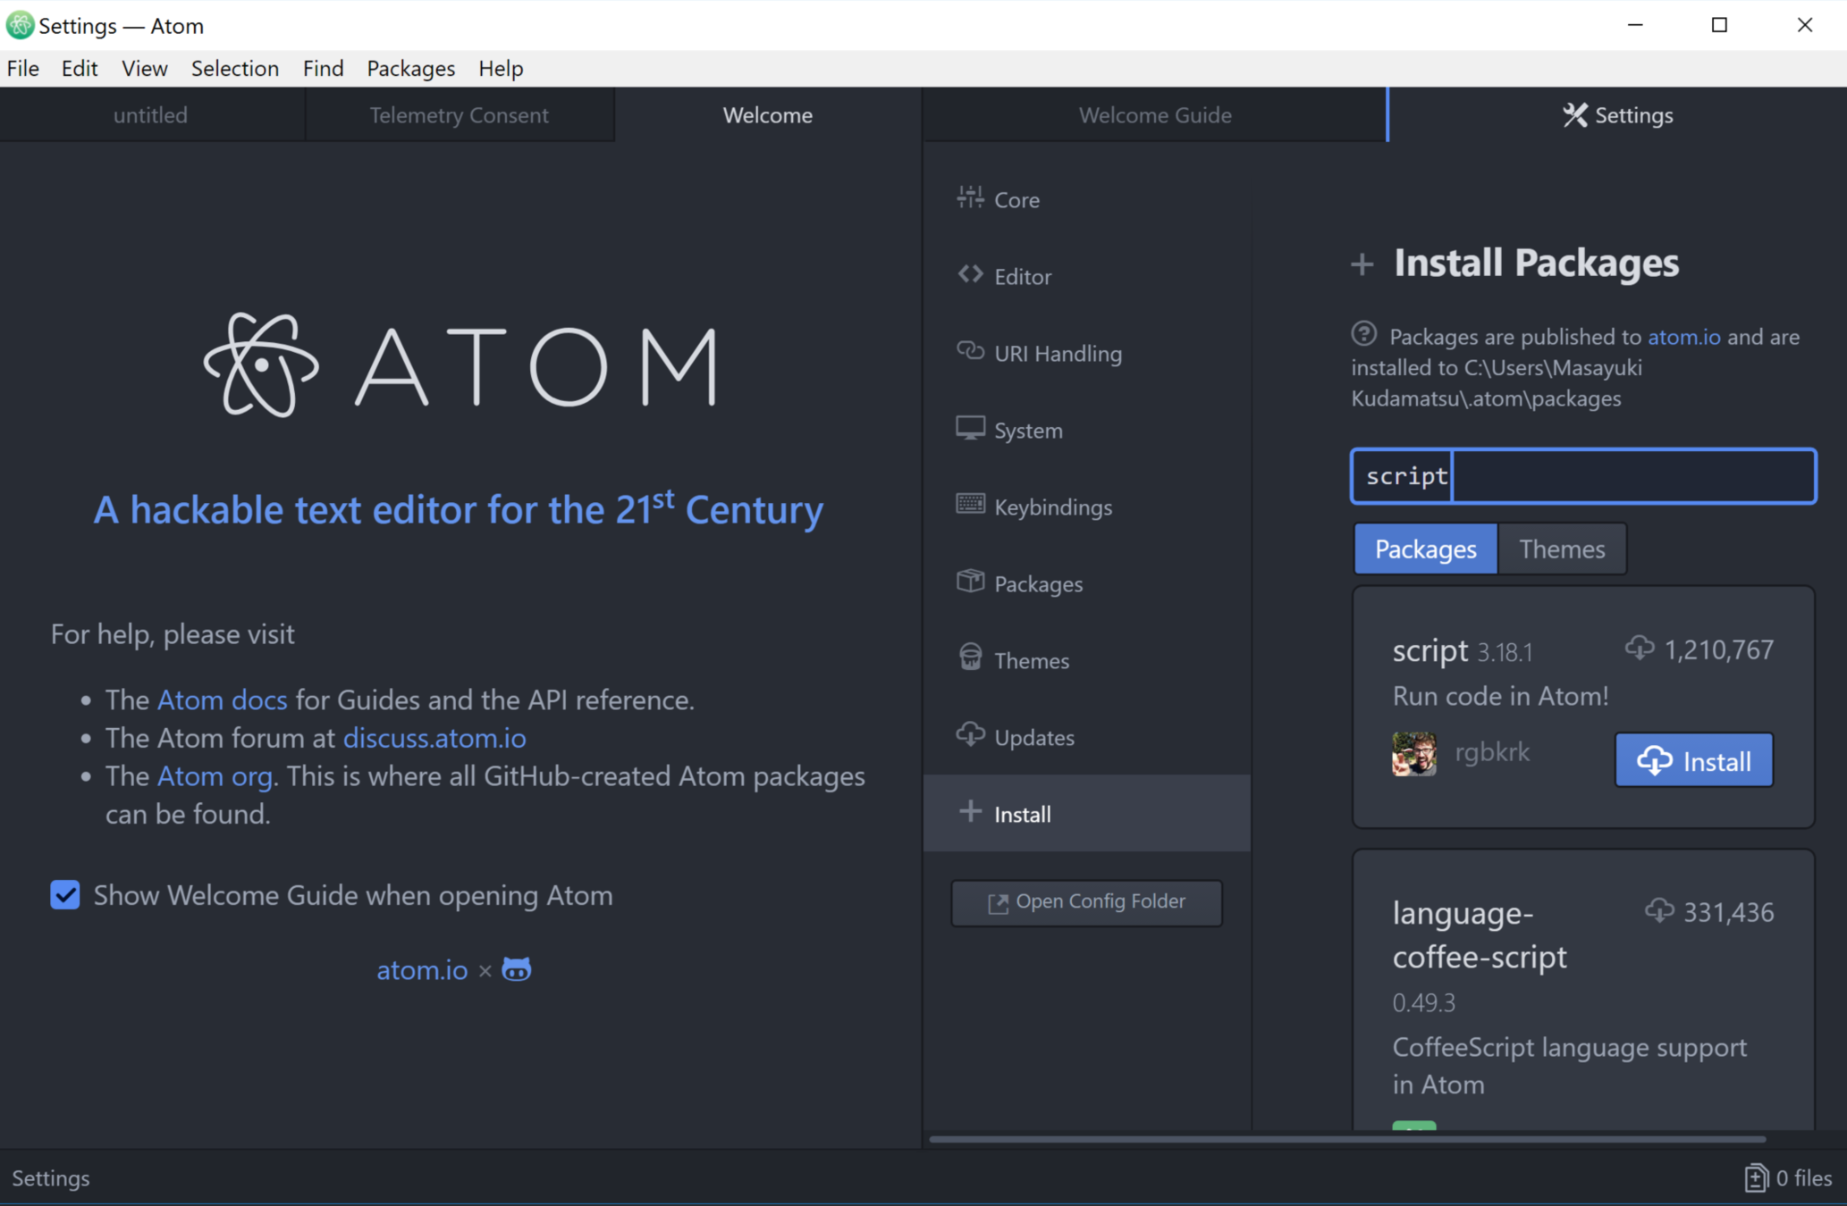Click the Core settings sliders icon
The image size is (1847, 1206).
[970, 197]
